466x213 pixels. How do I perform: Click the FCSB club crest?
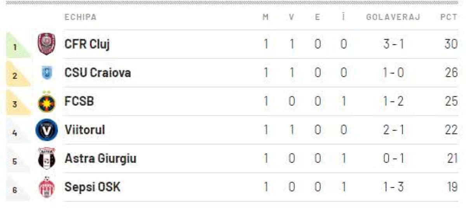coord(47,102)
